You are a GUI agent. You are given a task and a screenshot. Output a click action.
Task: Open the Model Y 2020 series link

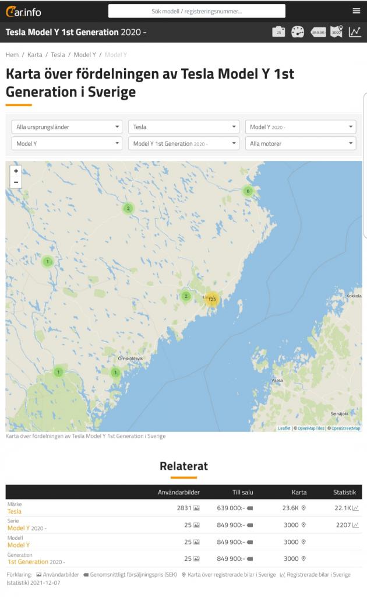click(x=27, y=528)
